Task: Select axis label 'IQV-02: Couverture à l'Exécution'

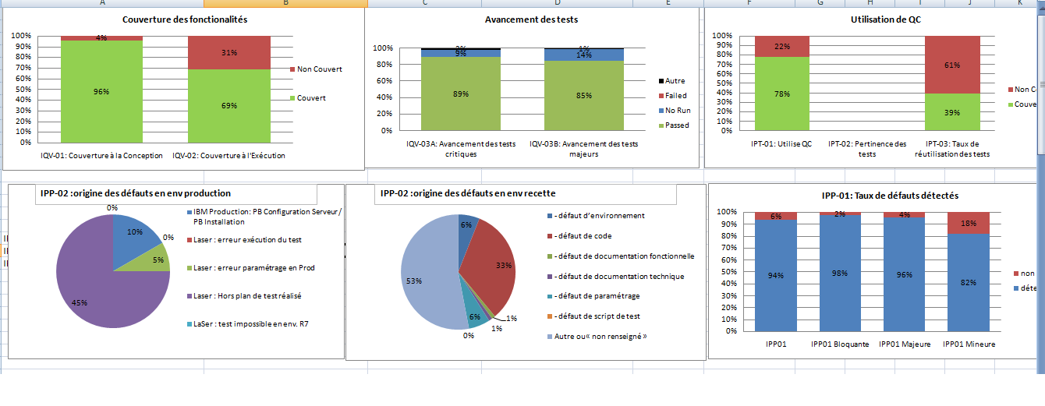Action: click(228, 156)
